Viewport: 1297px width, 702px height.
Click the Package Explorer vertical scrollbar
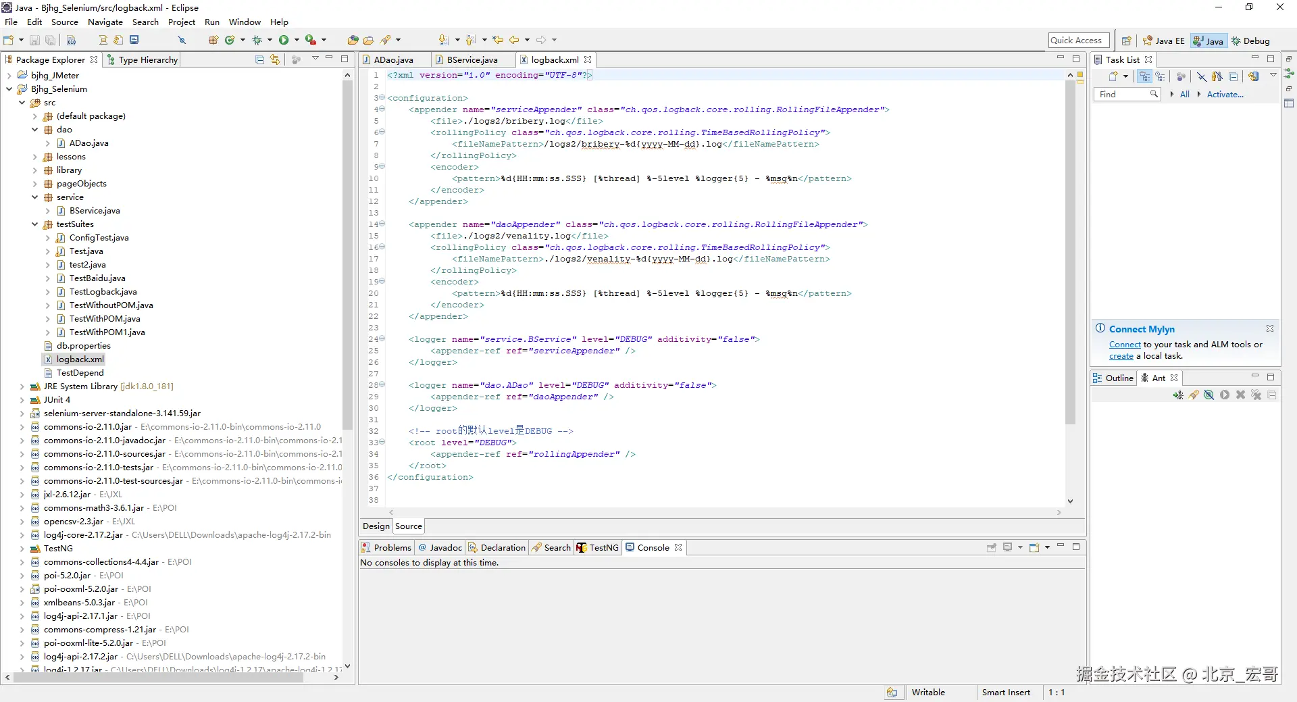click(x=347, y=257)
